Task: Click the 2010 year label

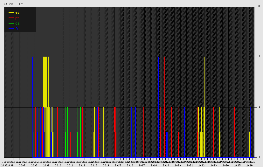Action: pos(58,165)
